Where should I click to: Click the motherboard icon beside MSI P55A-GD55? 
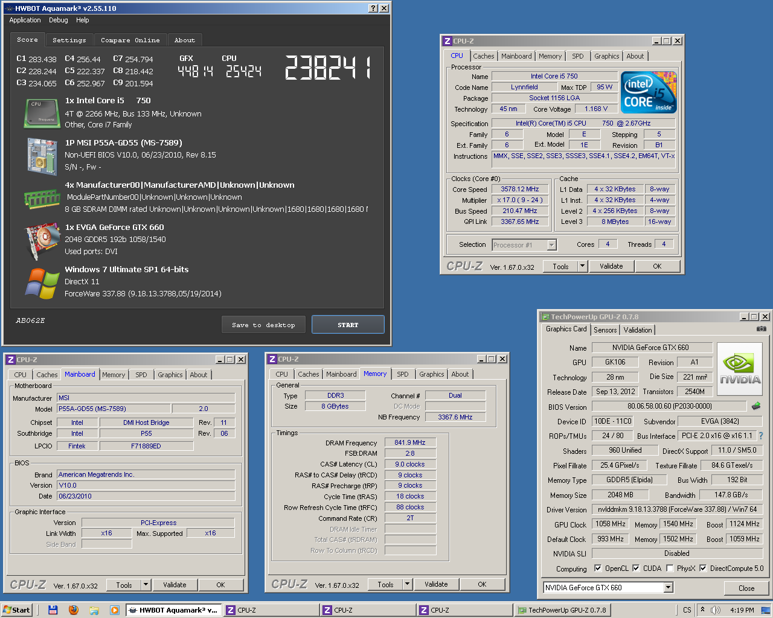pos(42,156)
